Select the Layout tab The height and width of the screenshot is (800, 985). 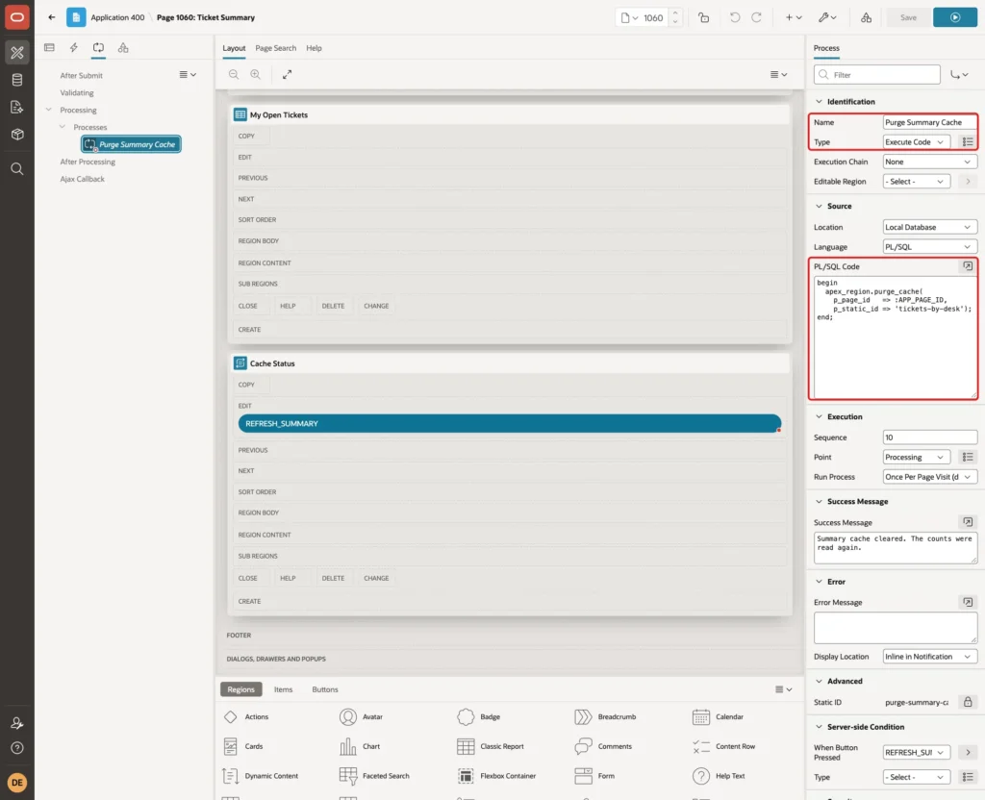point(234,48)
